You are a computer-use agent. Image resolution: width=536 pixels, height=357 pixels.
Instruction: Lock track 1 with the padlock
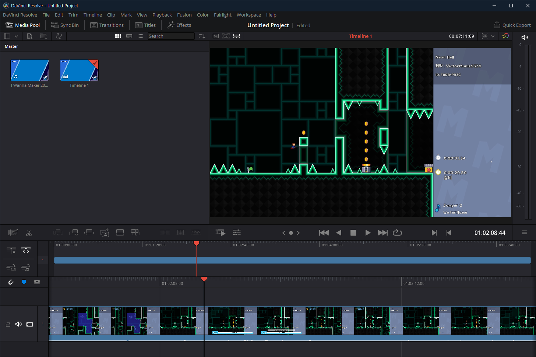(8, 324)
